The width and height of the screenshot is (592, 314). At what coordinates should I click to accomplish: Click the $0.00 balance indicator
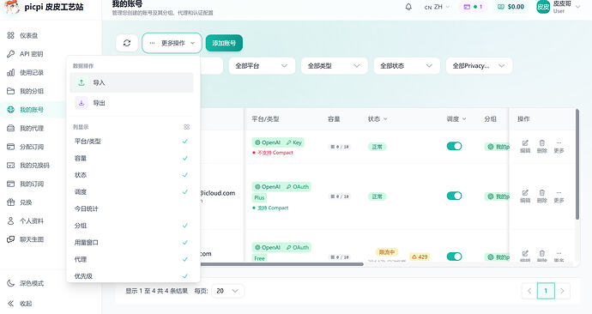(x=510, y=7)
